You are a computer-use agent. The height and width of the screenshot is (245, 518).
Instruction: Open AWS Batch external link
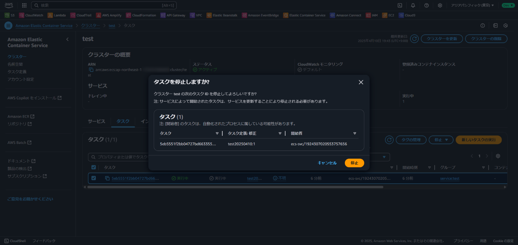click(19, 142)
